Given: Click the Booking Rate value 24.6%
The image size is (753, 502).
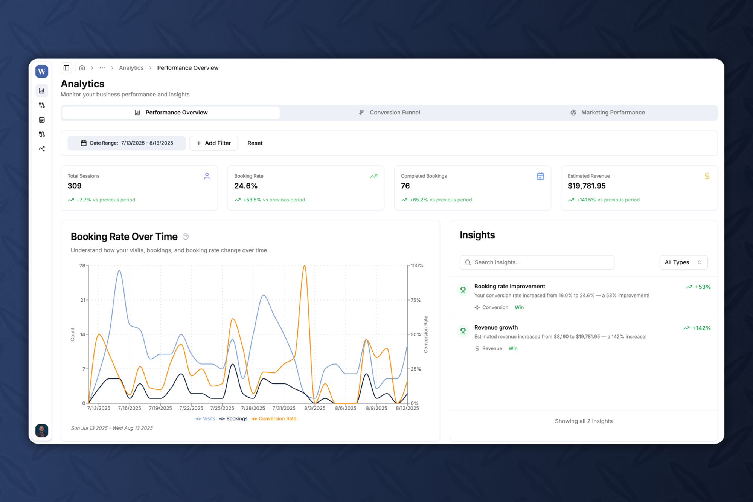Looking at the screenshot, I should [246, 186].
